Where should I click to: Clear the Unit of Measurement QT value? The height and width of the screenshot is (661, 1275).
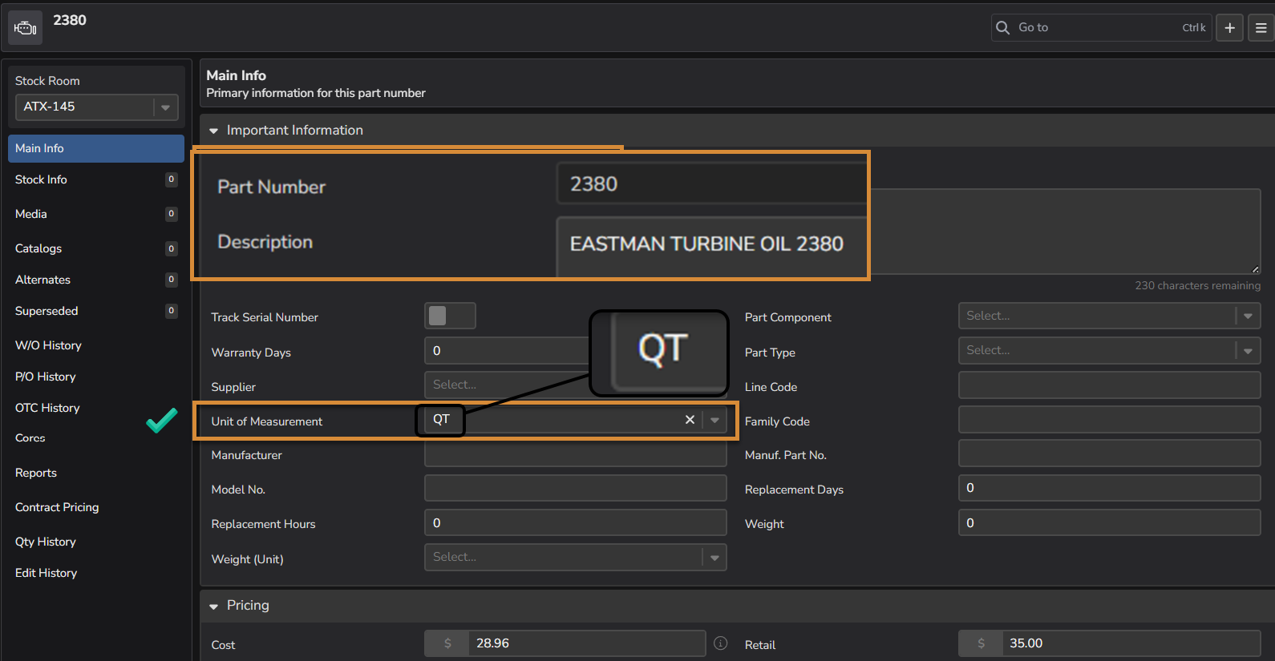690,420
